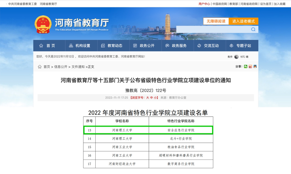Click the source text 来源：教育厅办公室

point(173,98)
